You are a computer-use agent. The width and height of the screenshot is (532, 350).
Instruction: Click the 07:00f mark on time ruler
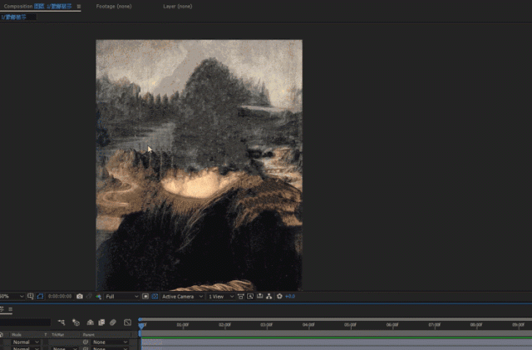434,325
